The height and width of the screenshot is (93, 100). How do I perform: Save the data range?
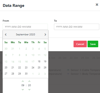pos(93,44)
